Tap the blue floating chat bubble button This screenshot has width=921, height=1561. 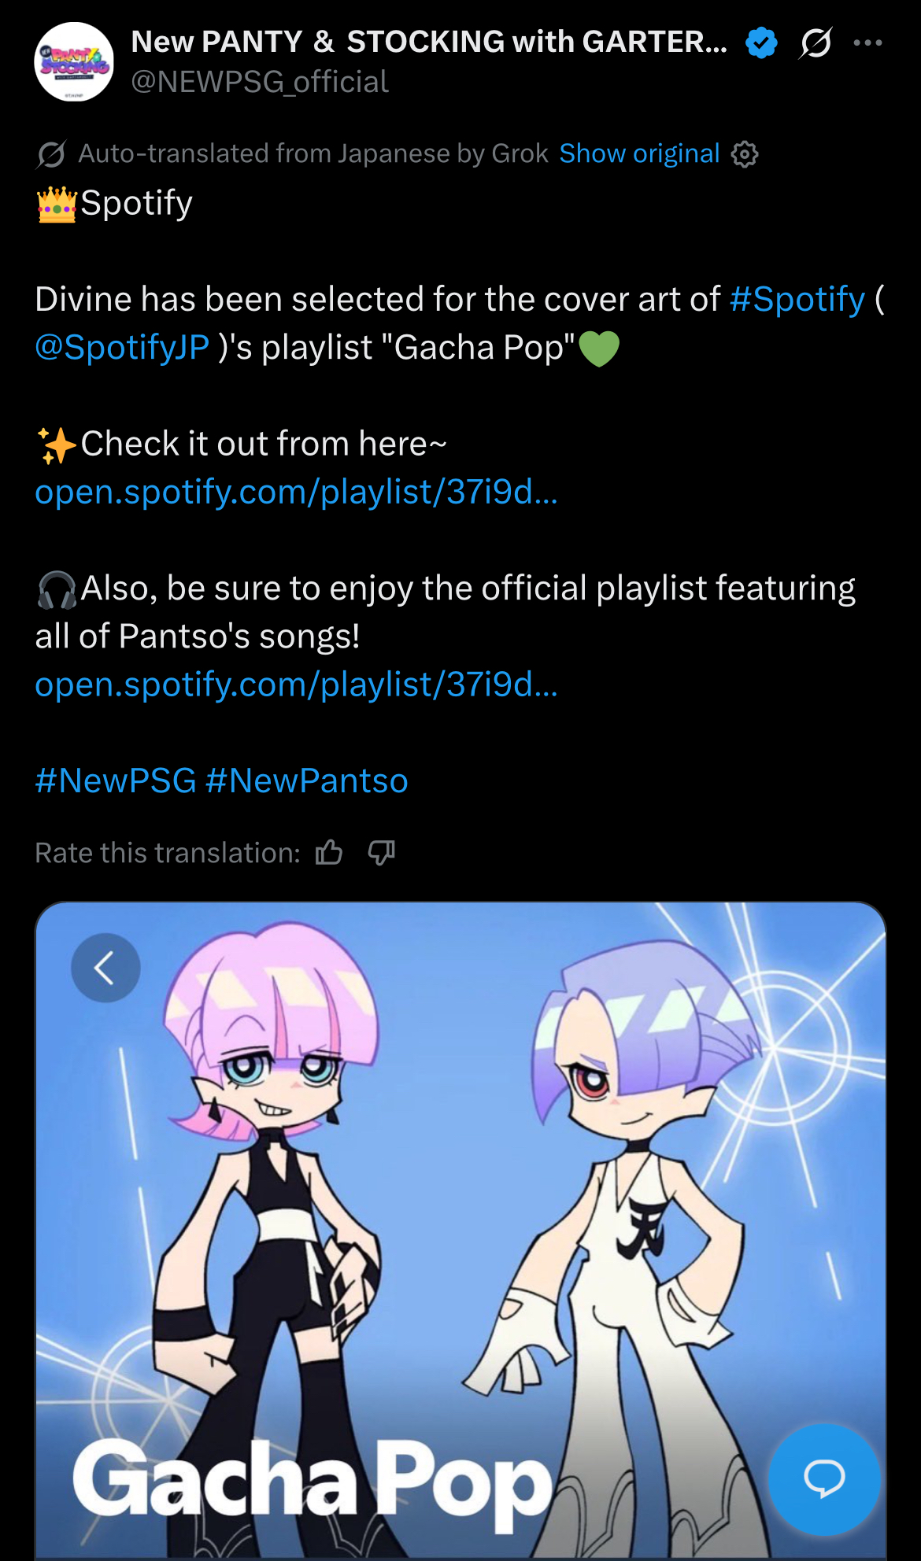point(824,1479)
